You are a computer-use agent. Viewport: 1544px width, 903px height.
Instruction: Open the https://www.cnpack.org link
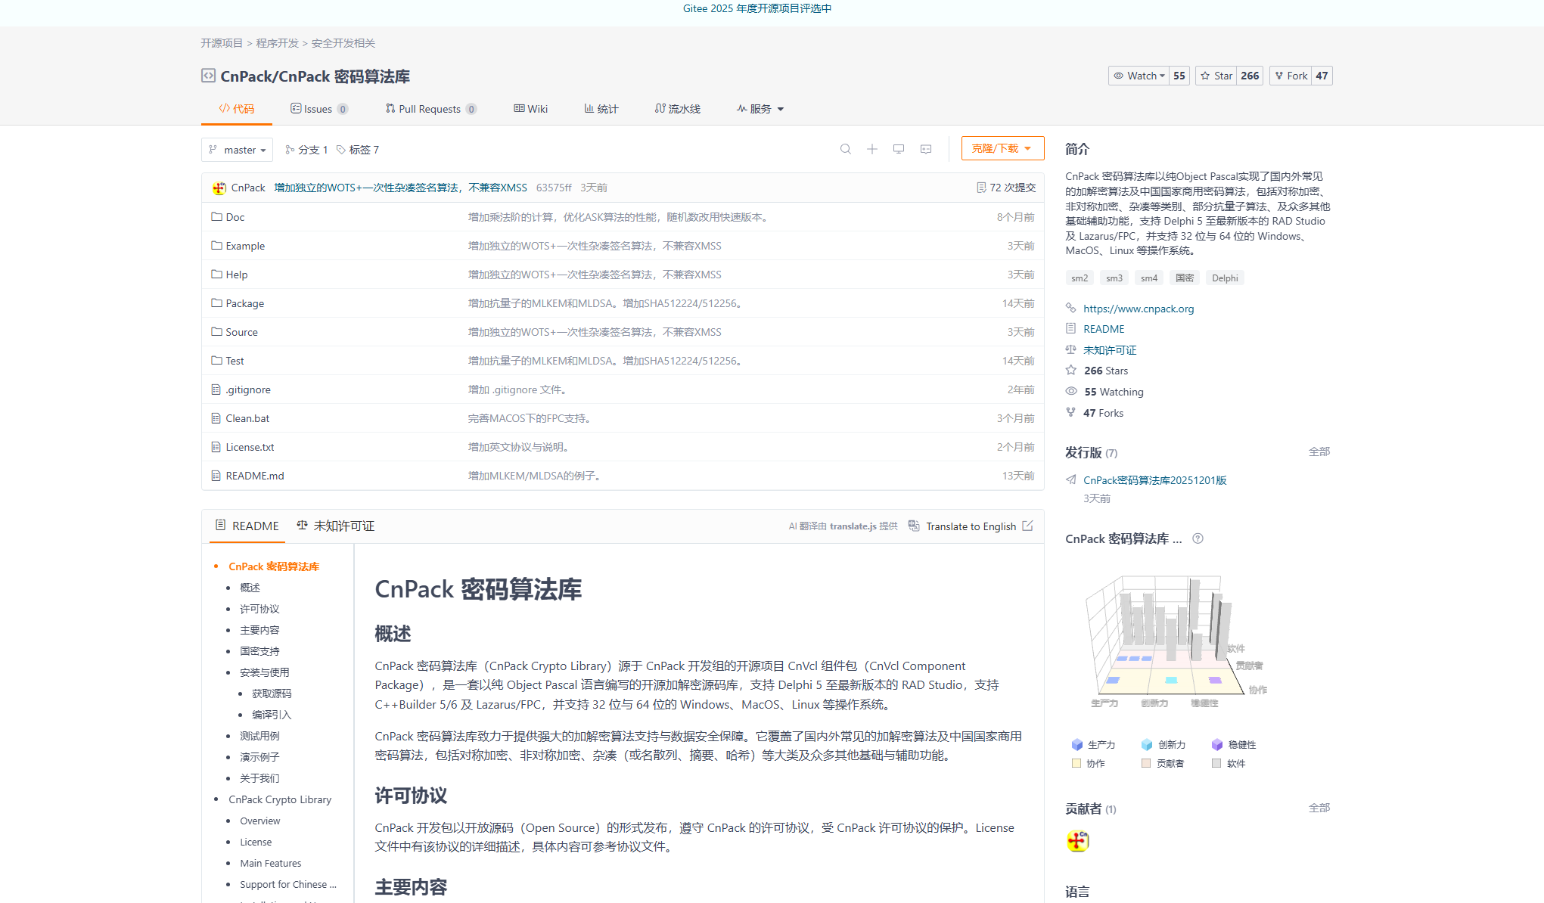coord(1138,309)
